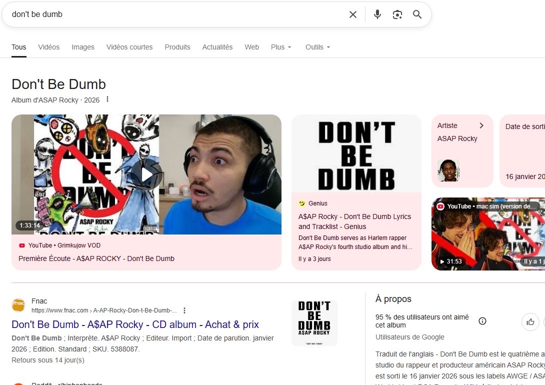Go to the Produits tab

[177, 47]
